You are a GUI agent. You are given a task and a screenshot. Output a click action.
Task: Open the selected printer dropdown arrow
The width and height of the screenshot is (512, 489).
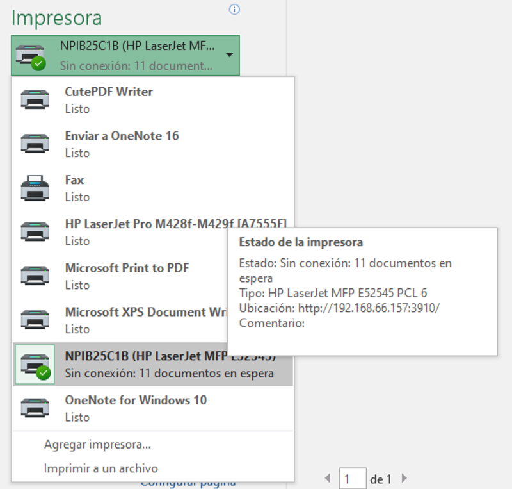pyautogui.click(x=230, y=55)
